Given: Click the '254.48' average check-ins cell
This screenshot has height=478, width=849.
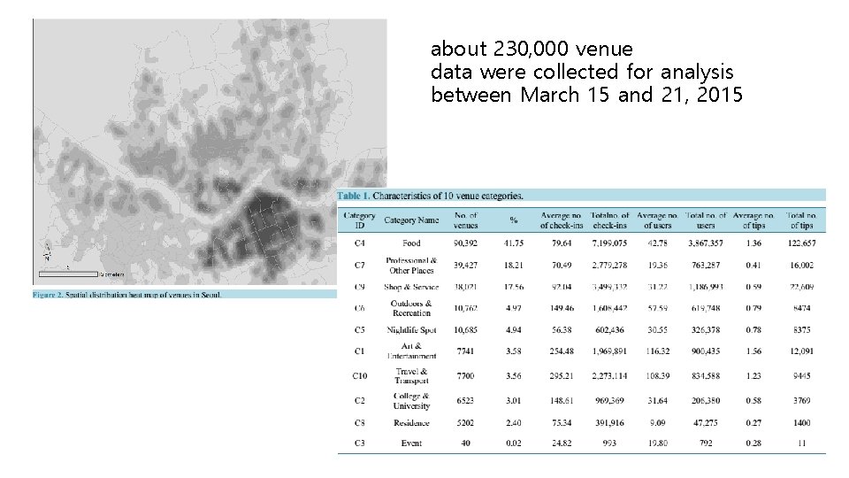Looking at the screenshot, I should click(x=562, y=351).
